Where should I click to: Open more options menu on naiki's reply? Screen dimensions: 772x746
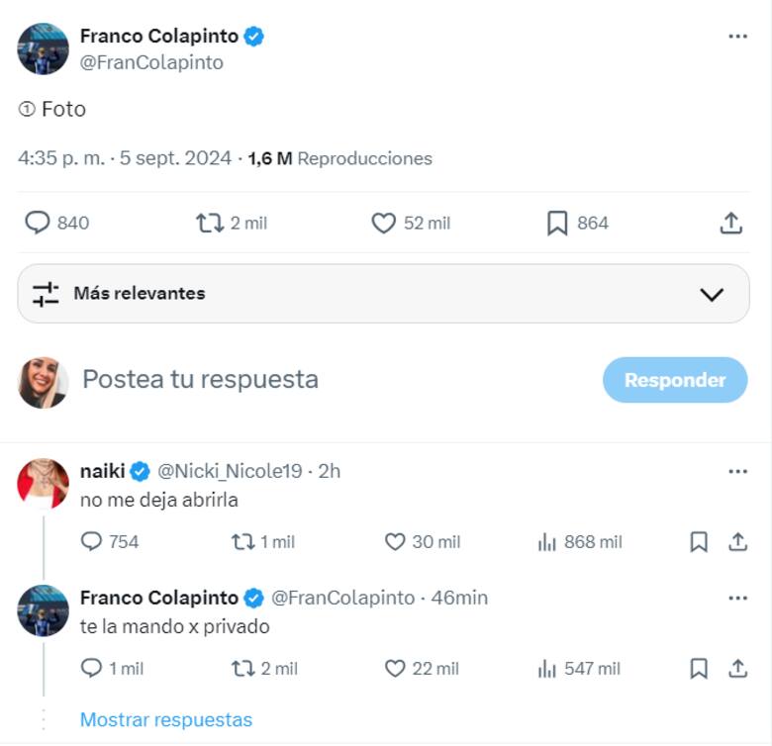coord(737,471)
